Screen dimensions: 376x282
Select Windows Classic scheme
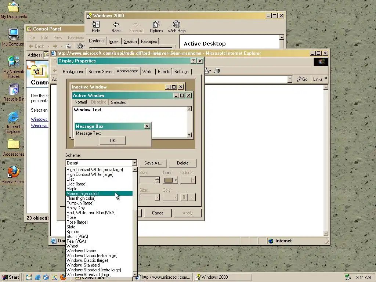99,251
